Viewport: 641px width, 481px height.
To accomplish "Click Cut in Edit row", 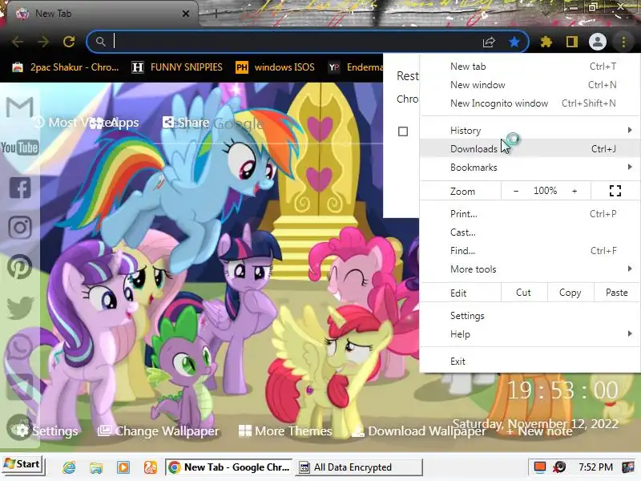I will [x=524, y=293].
